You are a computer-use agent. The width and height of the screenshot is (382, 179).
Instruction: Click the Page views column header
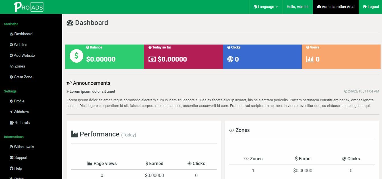pos(102,163)
